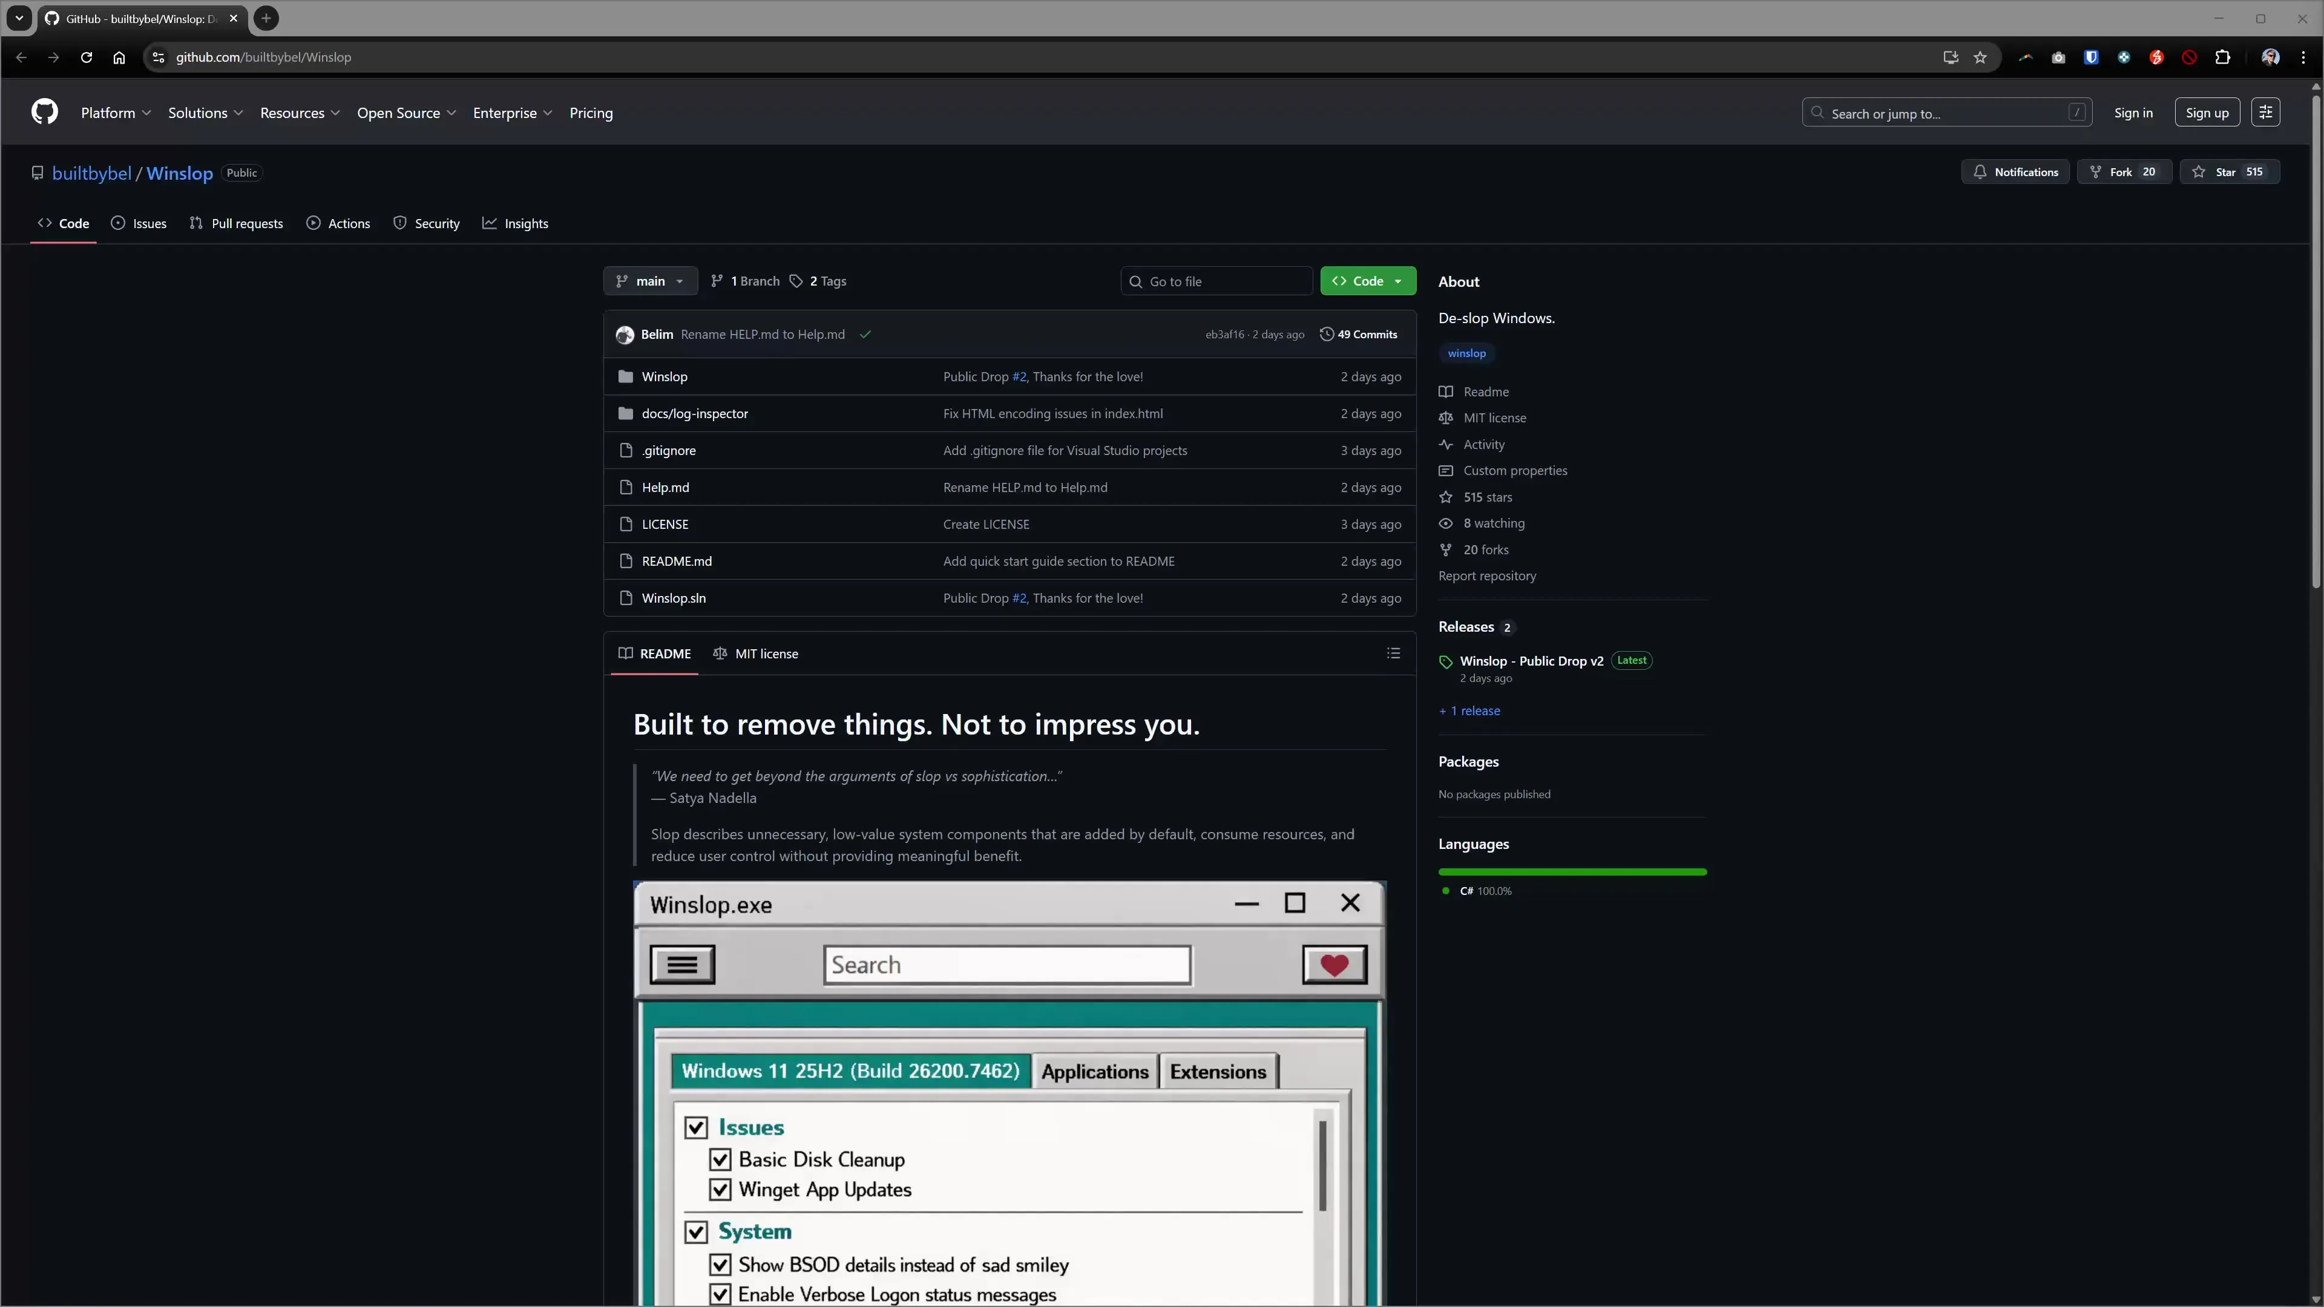Click the C# language color bar
Screen dimensions: 2324x1307
point(1572,871)
